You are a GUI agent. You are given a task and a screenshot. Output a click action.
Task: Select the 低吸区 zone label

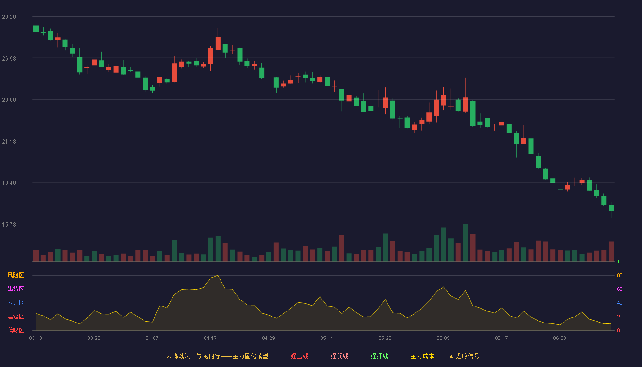(x=16, y=330)
